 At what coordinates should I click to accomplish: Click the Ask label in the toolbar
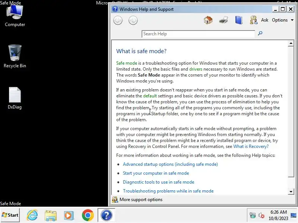point(264,20)
